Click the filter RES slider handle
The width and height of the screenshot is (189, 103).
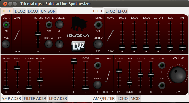pyautogui.click(x=130, y=83)
